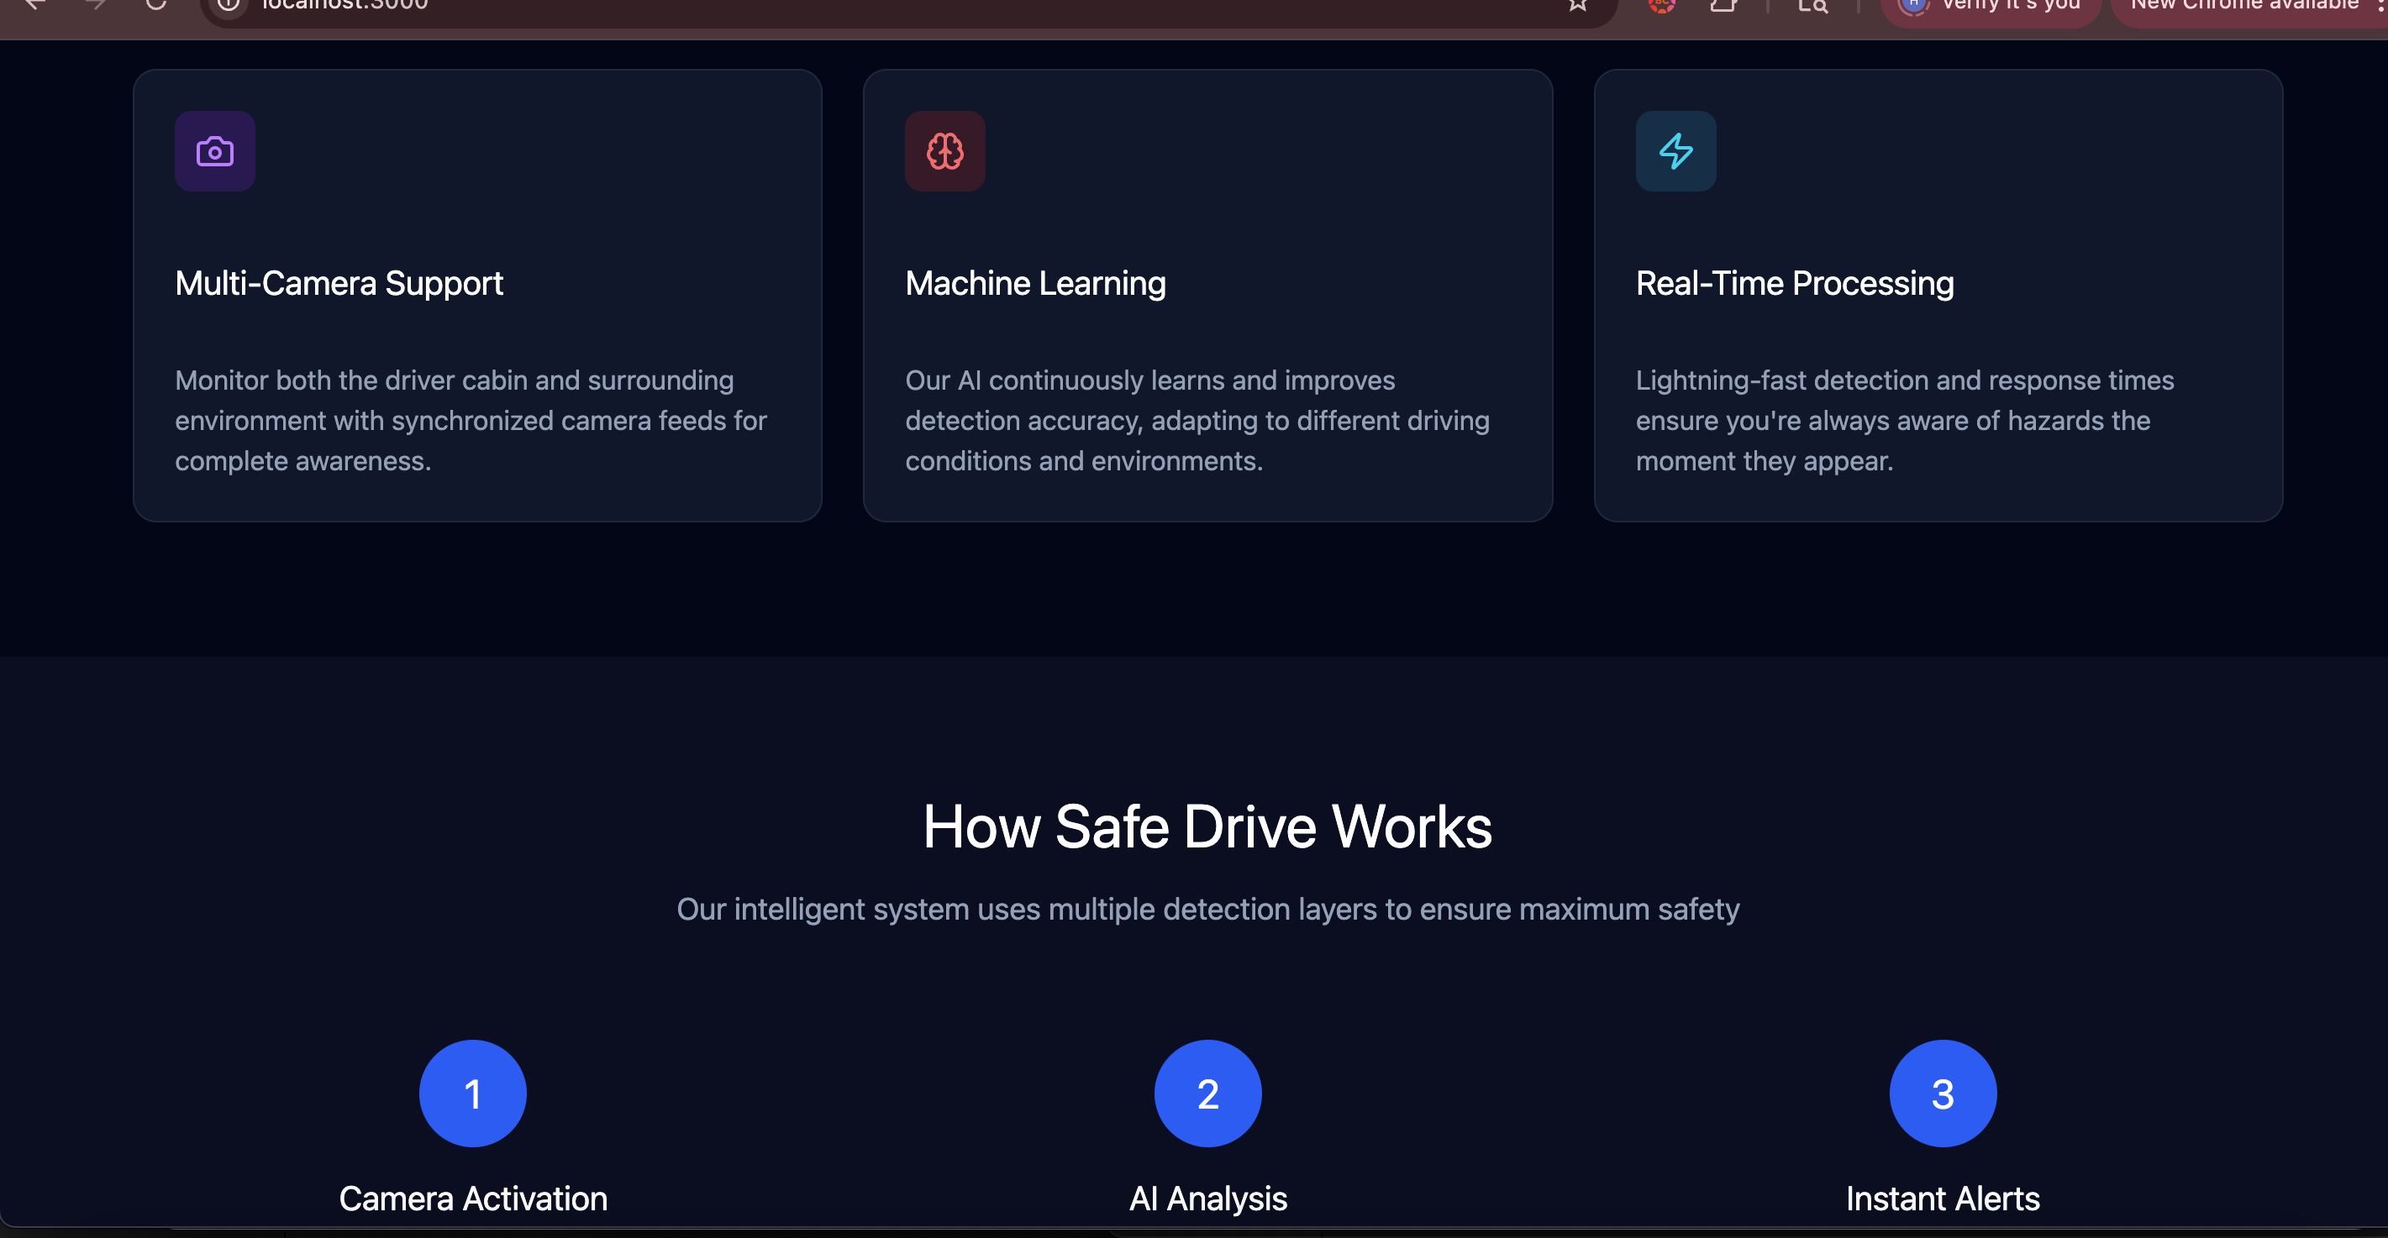This screenshot has height=1238, width=2388.
Task: Click the How Safe Drive Works heading
Action: (x=1207, y=826)
